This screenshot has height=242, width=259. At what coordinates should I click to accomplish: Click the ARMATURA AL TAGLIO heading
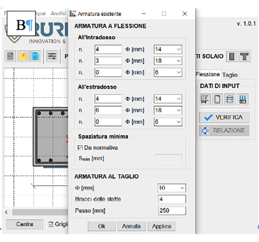tap(106, 176)
